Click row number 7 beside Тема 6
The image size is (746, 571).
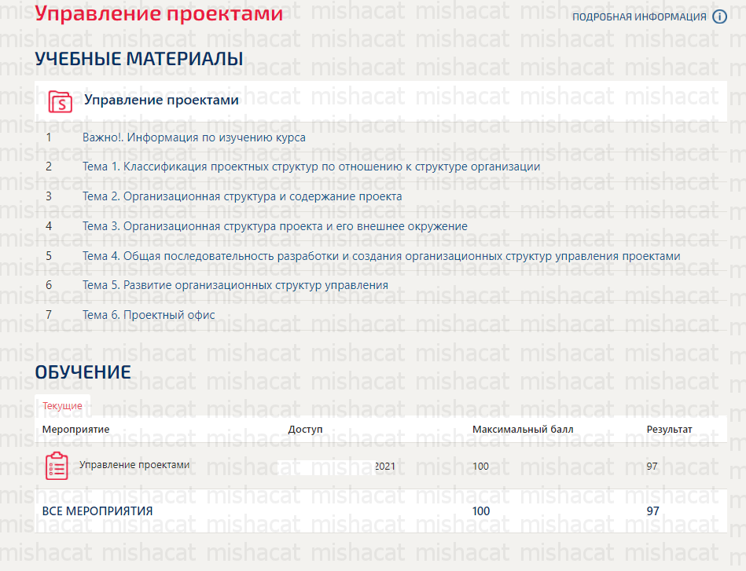(49, 315)
